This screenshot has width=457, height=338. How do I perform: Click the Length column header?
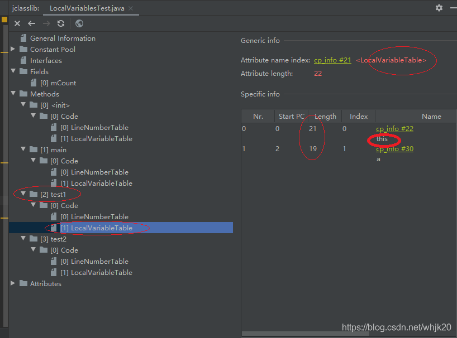[325, 117]
